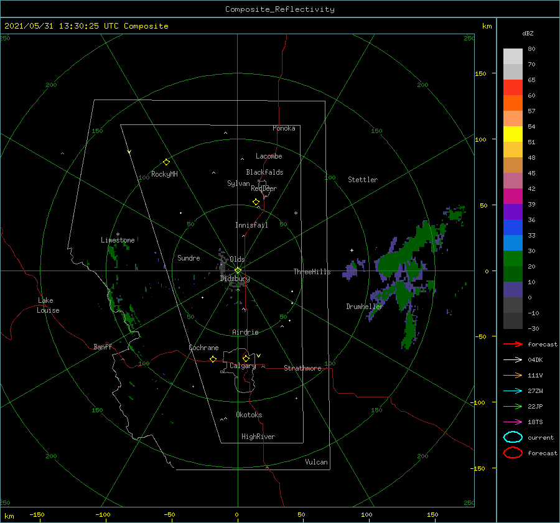Click the purple echo patch right of ThreeHills
The width and height of the screenshot is (560, 523).
[x=351, y=272]
